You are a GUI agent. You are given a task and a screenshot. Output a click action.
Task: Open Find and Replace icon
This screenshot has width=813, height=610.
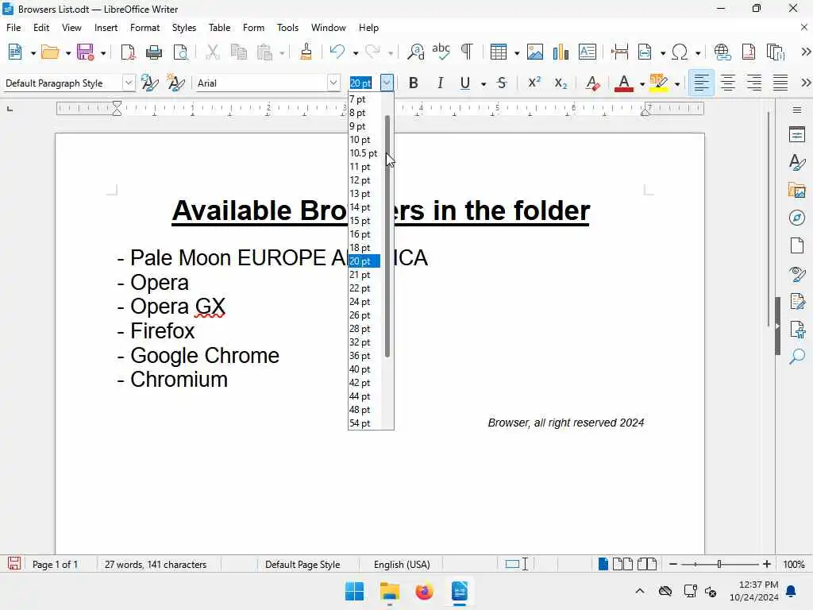[x=415, y=52]
